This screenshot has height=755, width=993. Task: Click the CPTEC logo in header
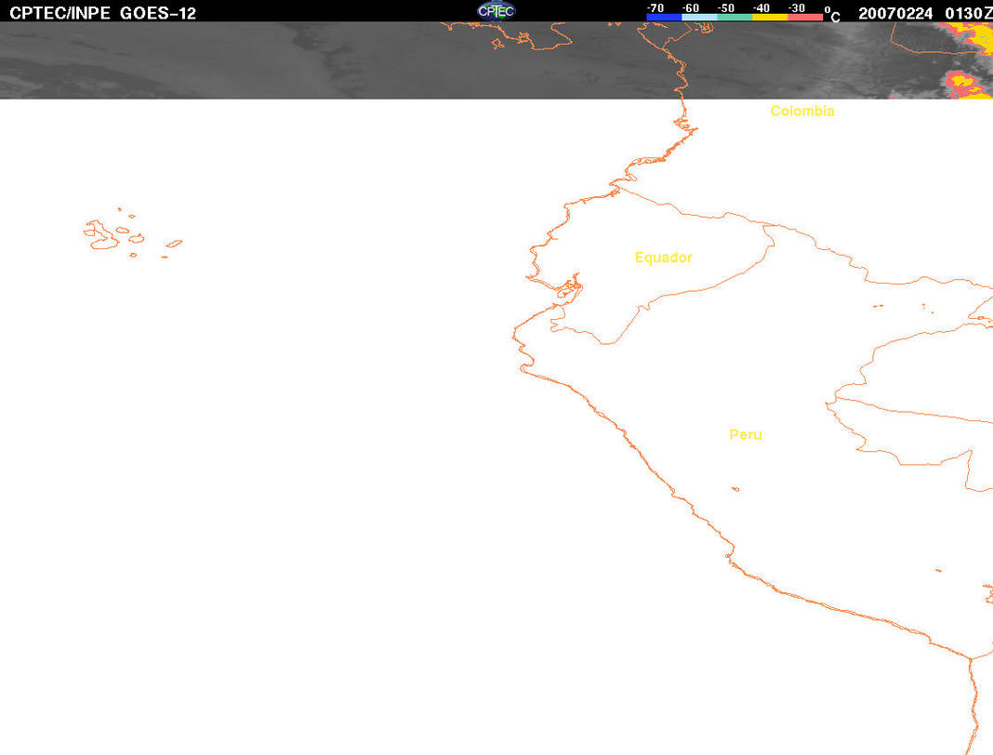496,11
